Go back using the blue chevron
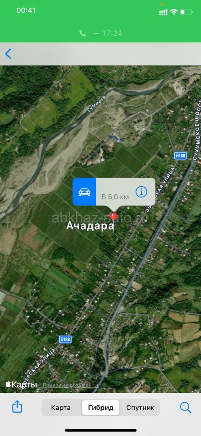 click(x=8, y=54)
